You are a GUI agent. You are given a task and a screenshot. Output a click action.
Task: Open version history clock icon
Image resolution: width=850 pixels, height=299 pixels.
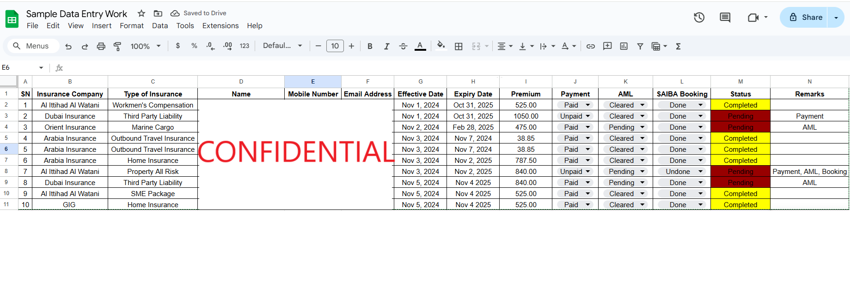pos(699,18)
